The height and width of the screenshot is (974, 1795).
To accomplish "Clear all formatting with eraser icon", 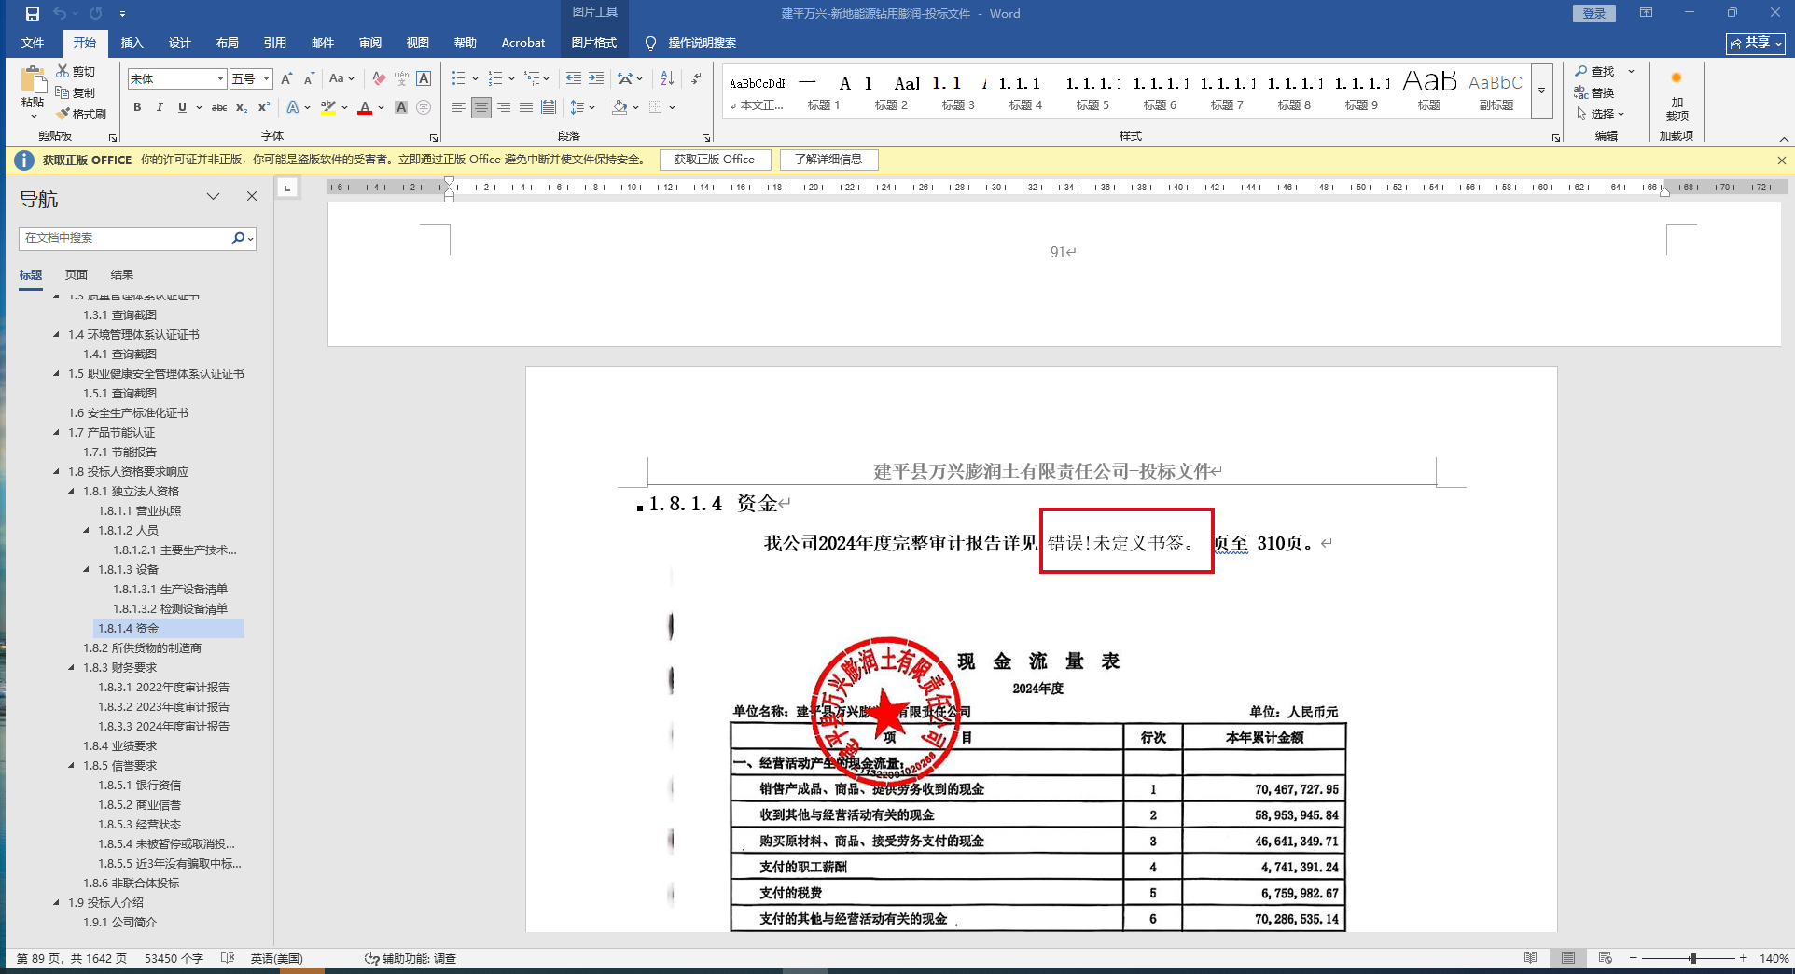I will pos(378,79).
